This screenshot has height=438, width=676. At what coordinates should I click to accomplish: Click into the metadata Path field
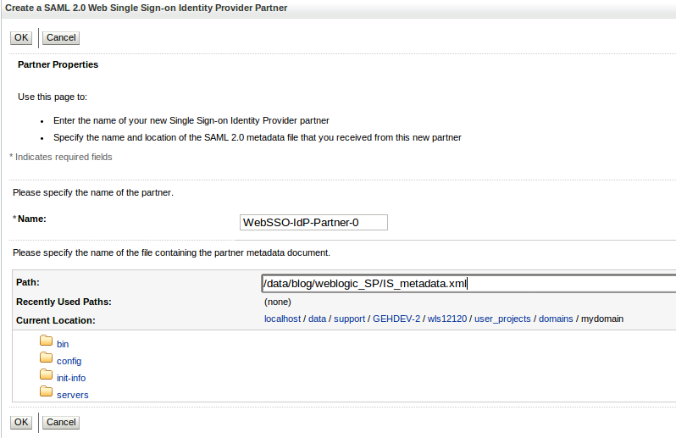tap(468, 284)
